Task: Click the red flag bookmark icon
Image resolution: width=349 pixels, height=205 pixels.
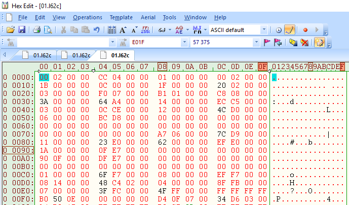Action: click(266, 42)
